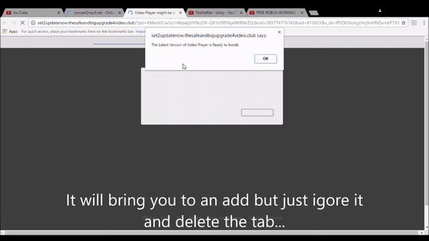The width and height of the screenshot is (429, 241).
Task: Close the YouTube tab
Action: [x=58, y=13]
